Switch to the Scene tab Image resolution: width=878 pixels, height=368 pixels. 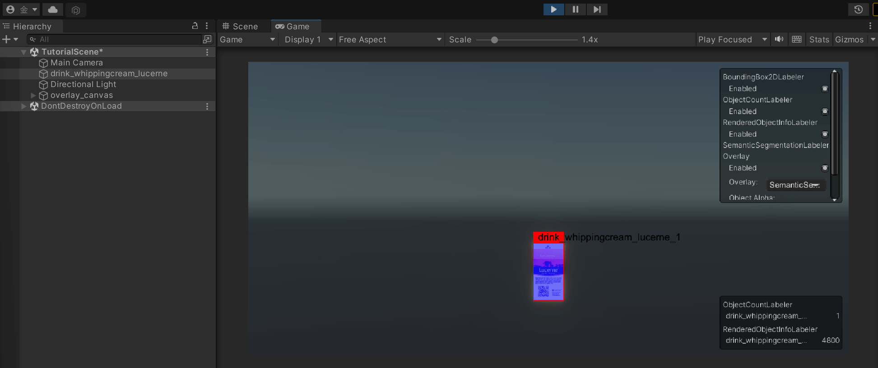240,26
